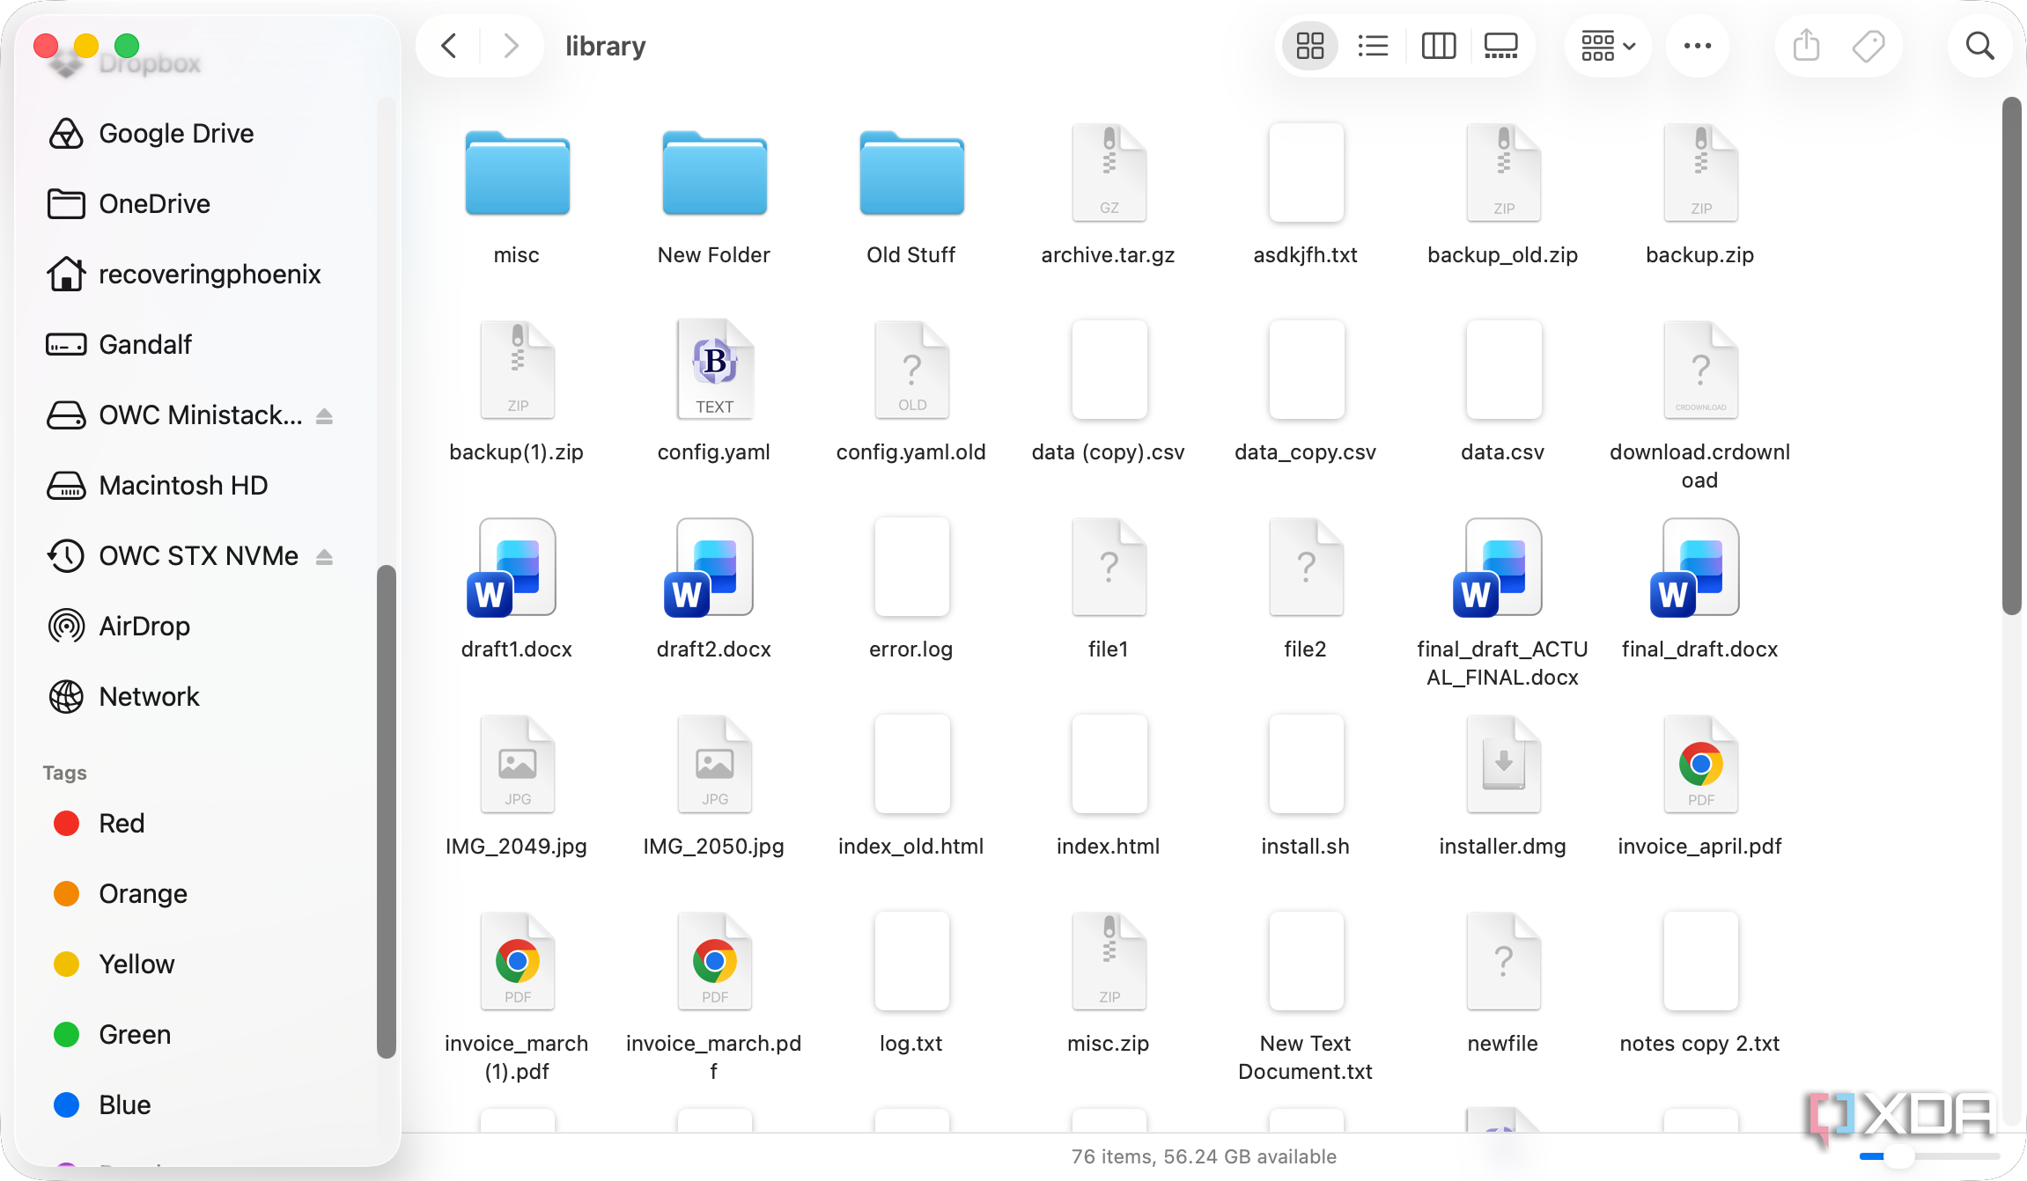
Task: Eject the OWC STX NVMe drive
Action: [324, 556]
